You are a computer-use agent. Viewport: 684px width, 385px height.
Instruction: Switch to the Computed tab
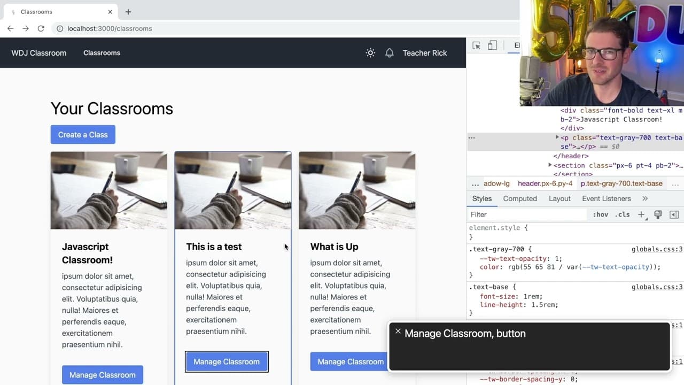pyautogui.click(x=520, y=198)
